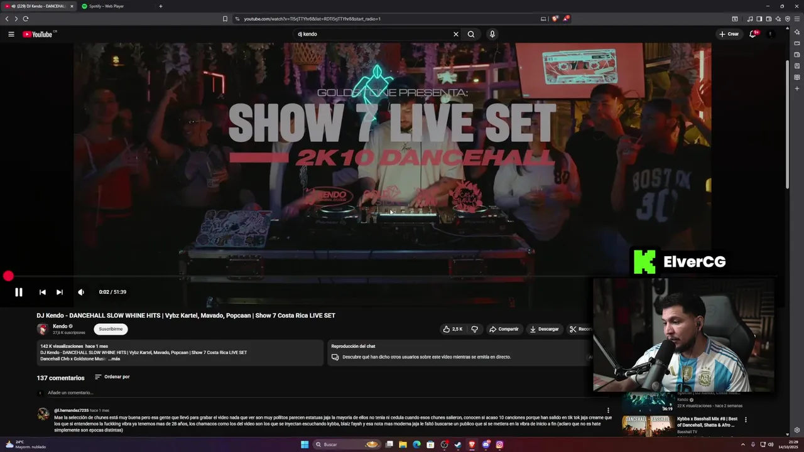Click the taskbar Buscar search box

(347, 444)
